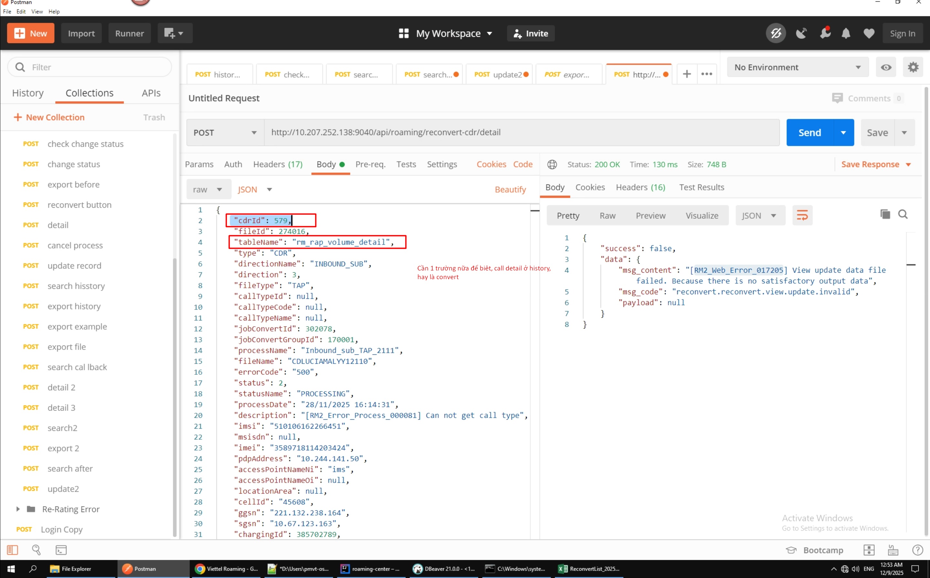Search in response with magnifier icon

point(903,215)
